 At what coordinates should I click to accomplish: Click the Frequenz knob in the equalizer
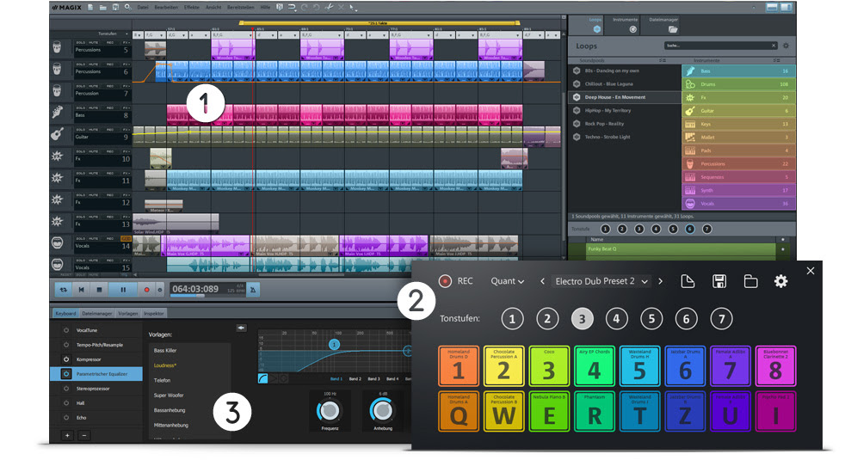330,412
